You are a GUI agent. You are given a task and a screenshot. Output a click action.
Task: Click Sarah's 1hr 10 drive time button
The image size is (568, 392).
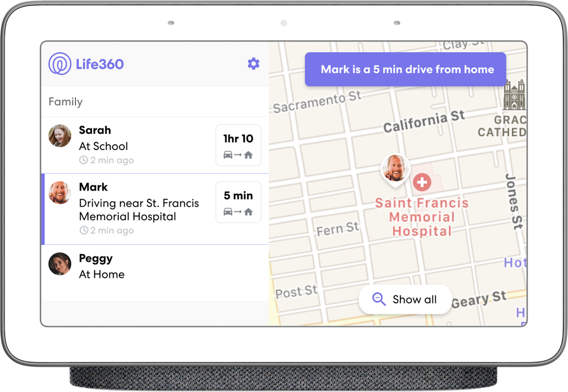click(x=238, y=145)
